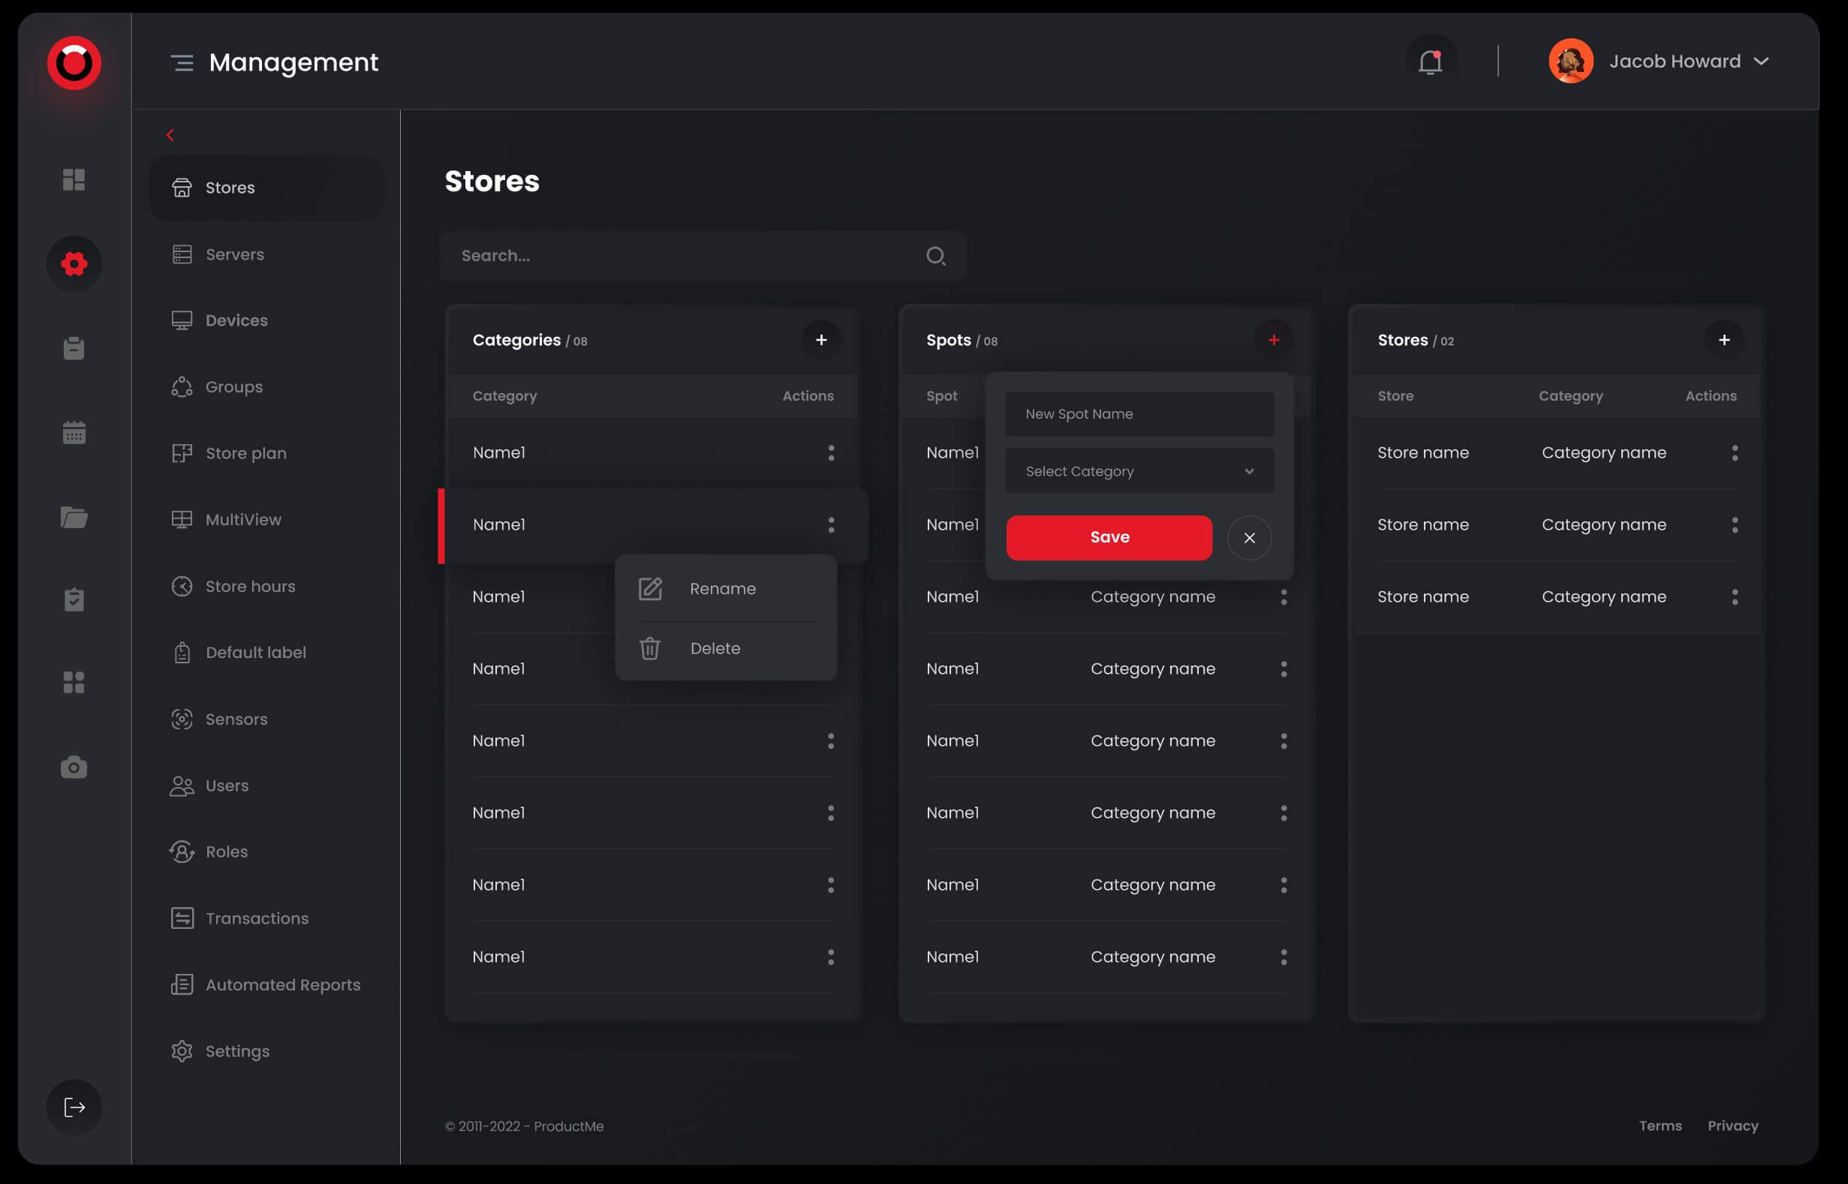
Task: Open the camera icon in left rail
Action: (x=74, y=767)
